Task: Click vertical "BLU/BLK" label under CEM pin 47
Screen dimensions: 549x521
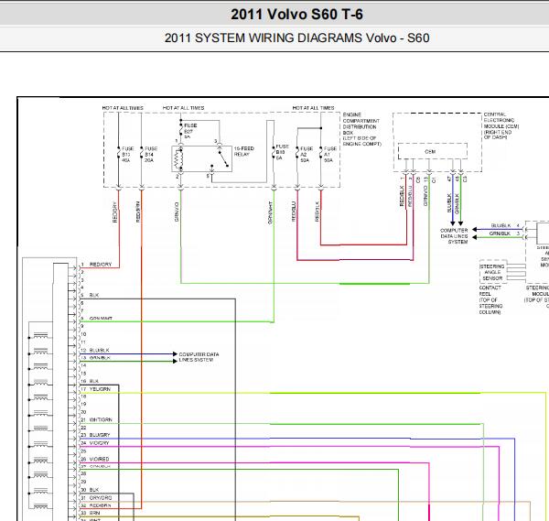Action: [x=449, y=203]
